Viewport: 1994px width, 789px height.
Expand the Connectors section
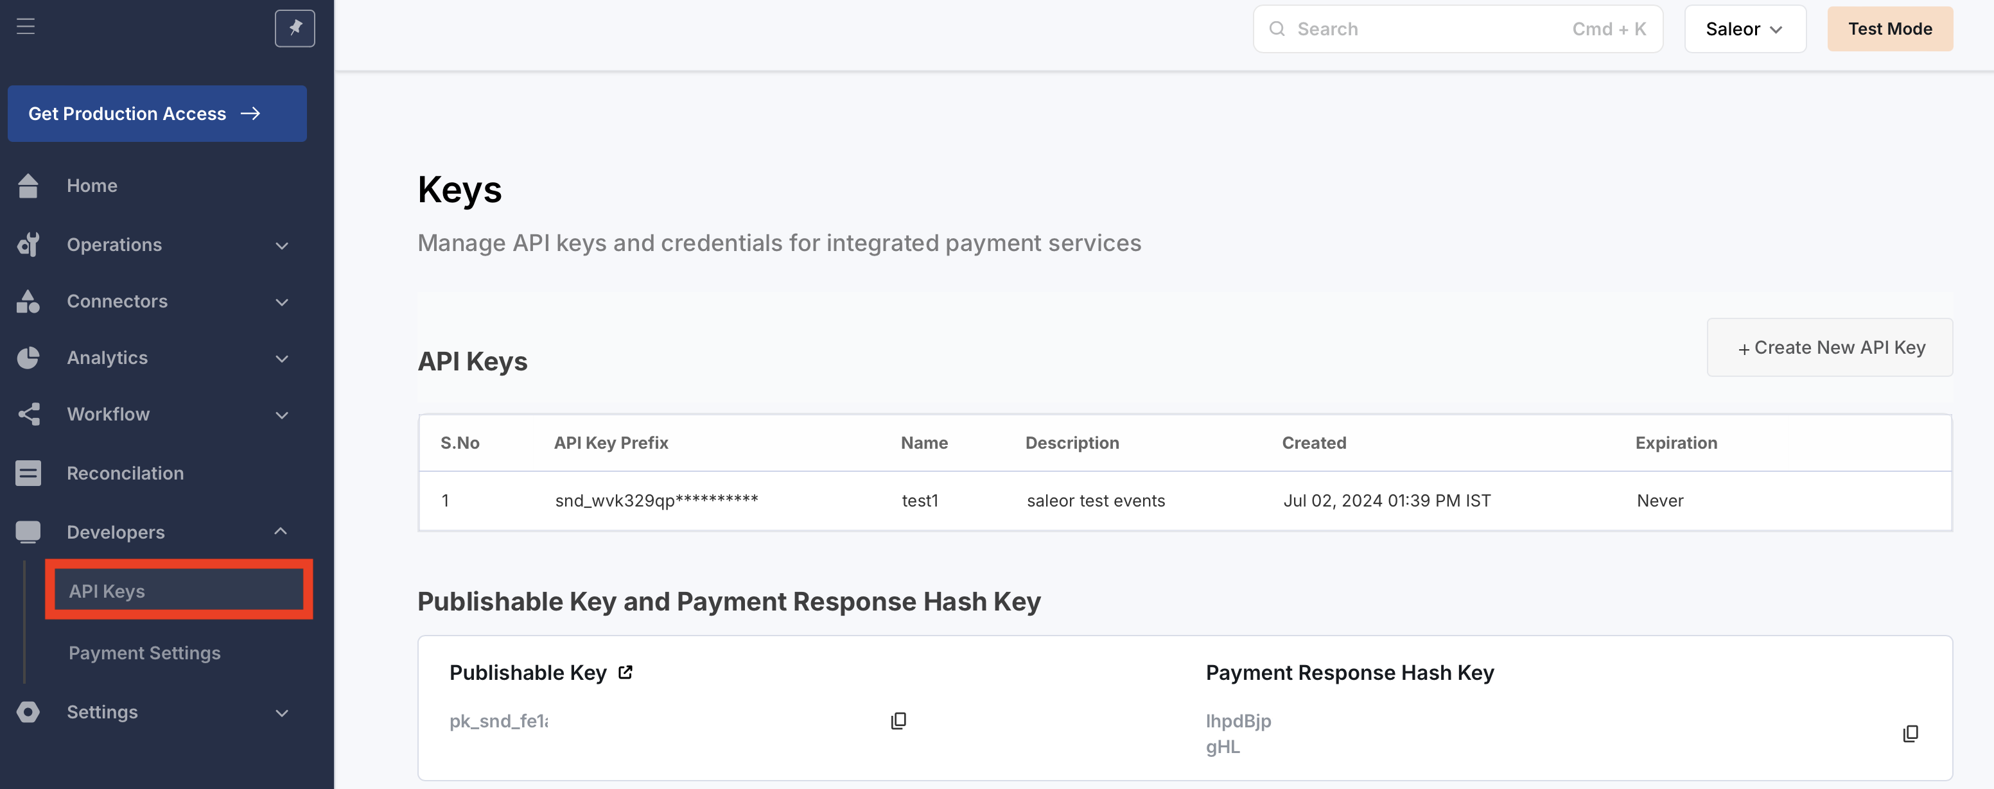tap(282, 302)
